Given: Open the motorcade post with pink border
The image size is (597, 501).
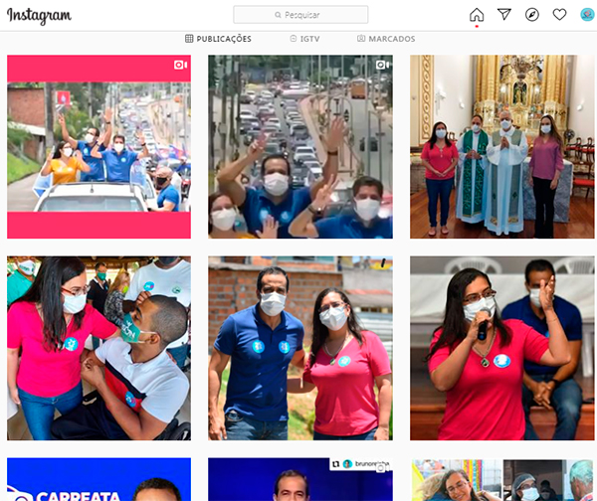Looking at the screenshot, I should click(x=99, y=147).
